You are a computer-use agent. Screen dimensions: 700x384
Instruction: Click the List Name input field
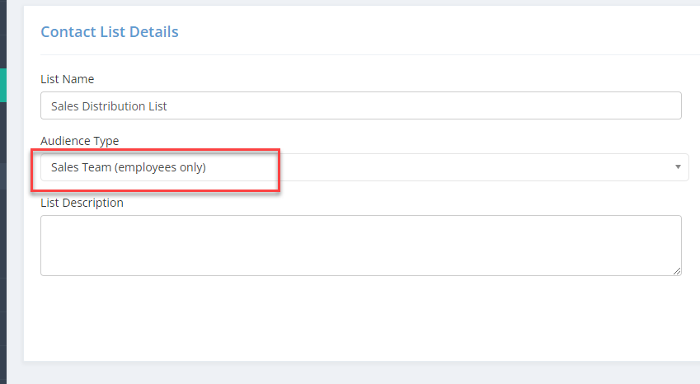(360, 105)
